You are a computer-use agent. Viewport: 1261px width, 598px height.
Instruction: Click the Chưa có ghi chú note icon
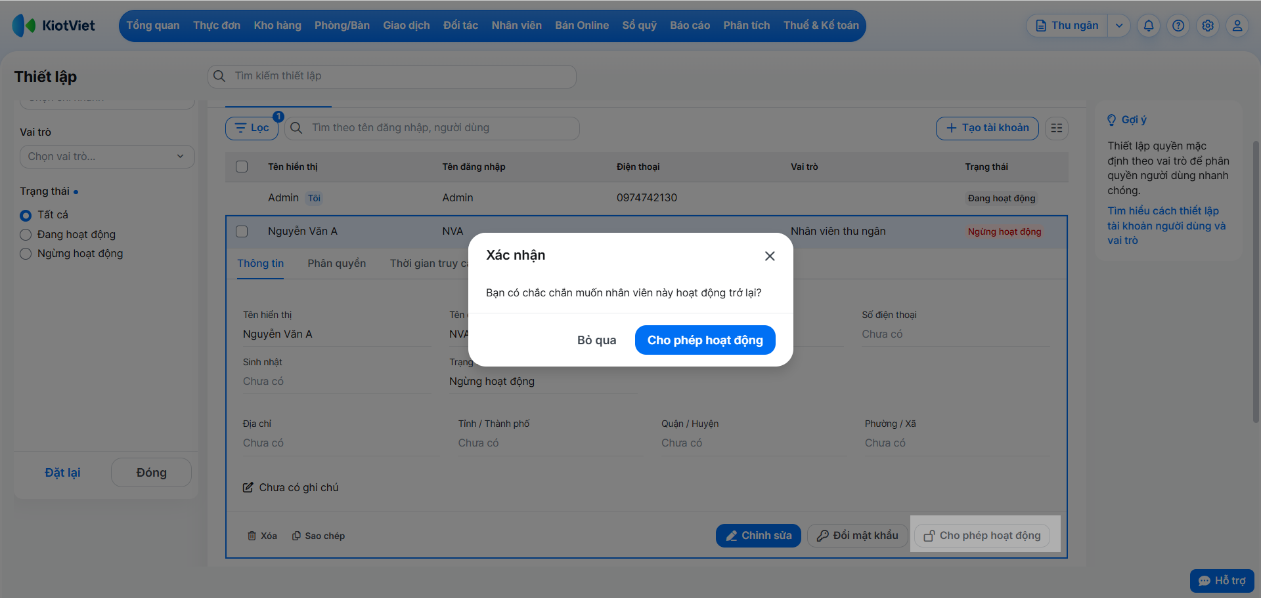(x=248, y=487)
